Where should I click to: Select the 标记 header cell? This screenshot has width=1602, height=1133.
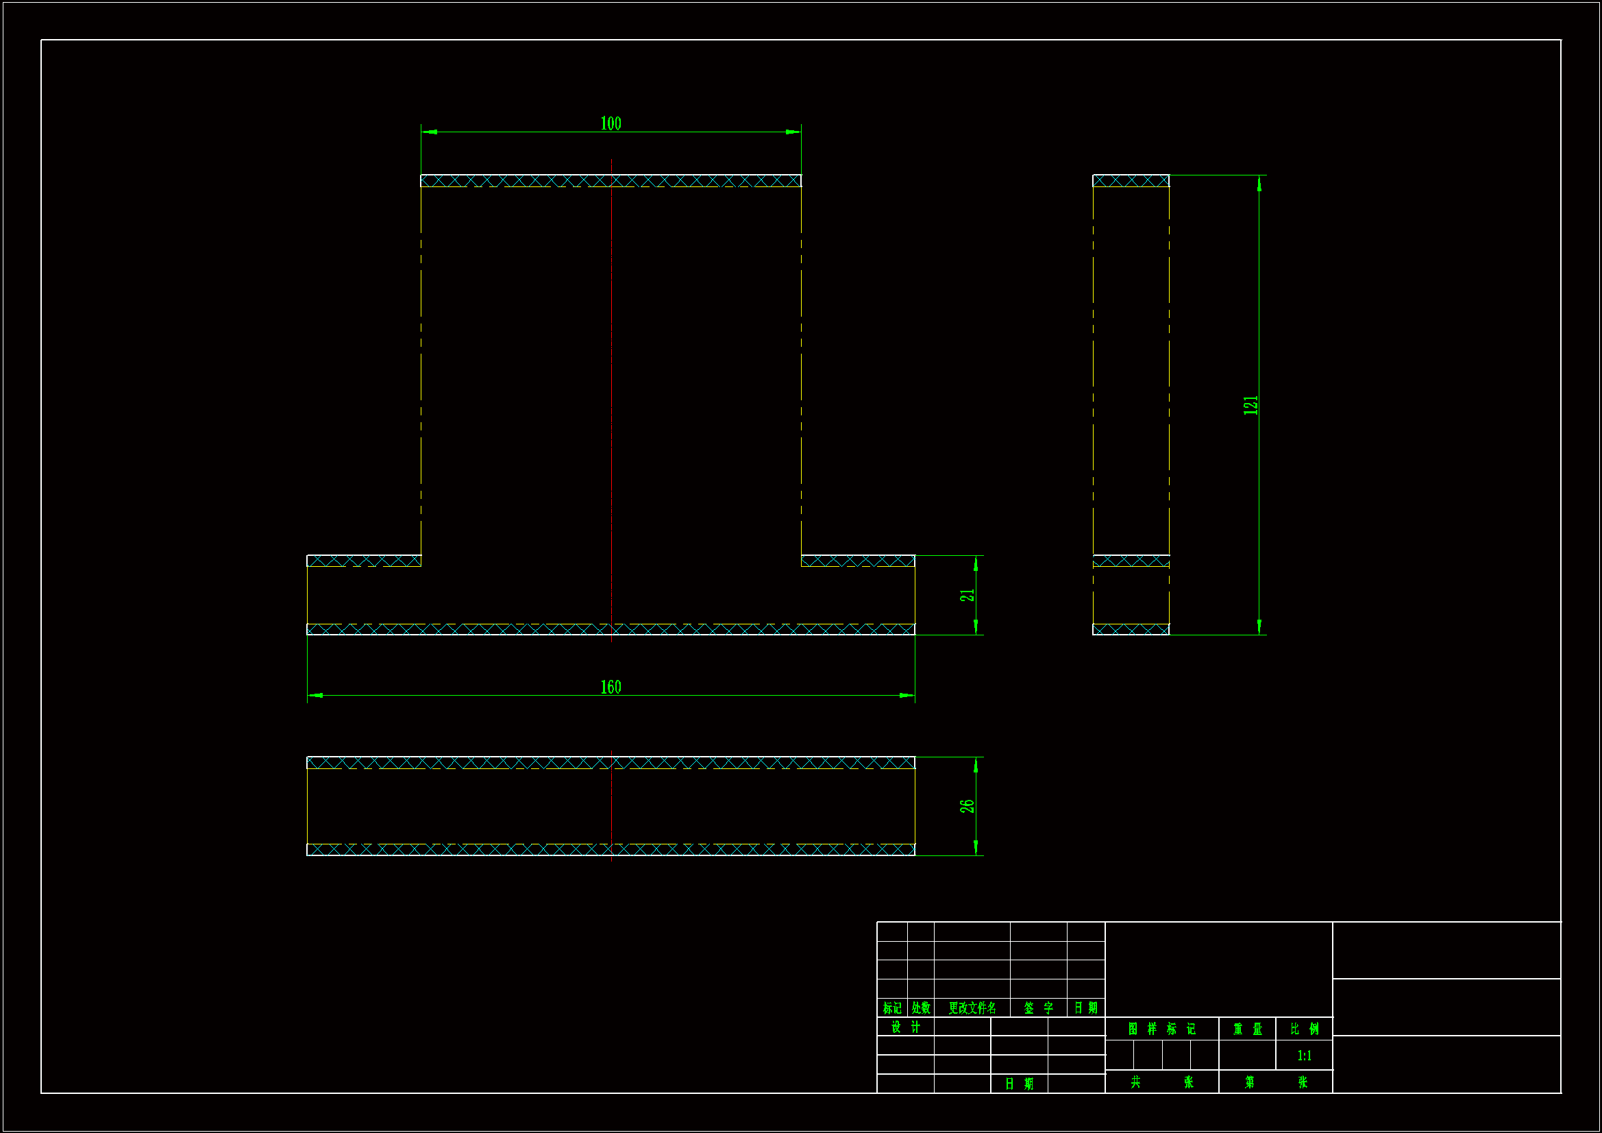coord(891,1008)
